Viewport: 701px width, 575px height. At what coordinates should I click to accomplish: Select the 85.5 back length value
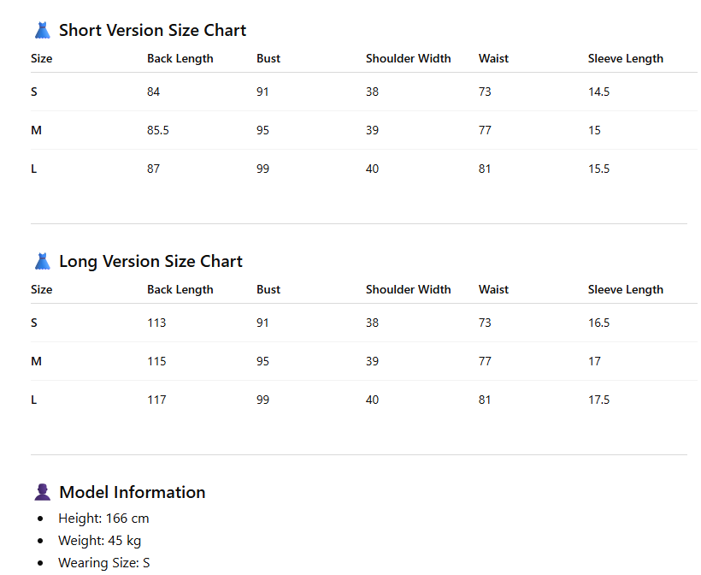[158, 130]
